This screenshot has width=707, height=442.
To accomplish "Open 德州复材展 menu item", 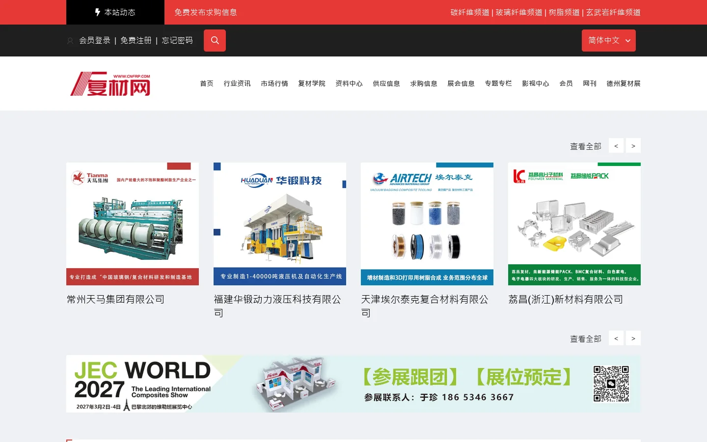I will click(624, 83).
